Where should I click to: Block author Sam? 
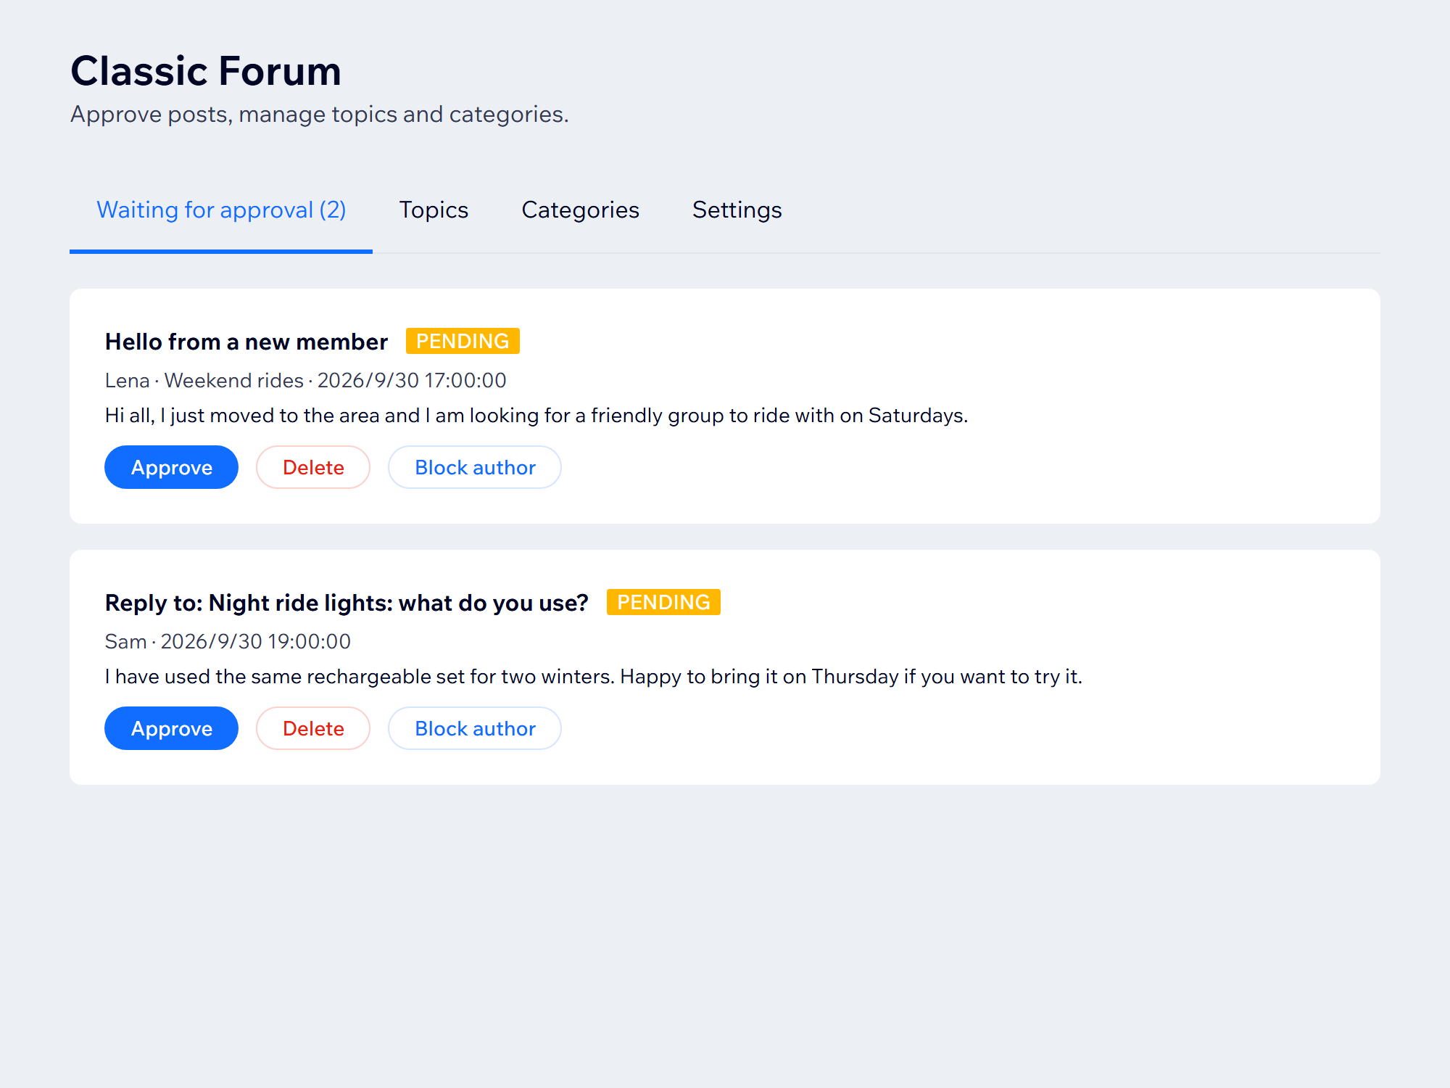pyautogui.click(x=475, y=728)
